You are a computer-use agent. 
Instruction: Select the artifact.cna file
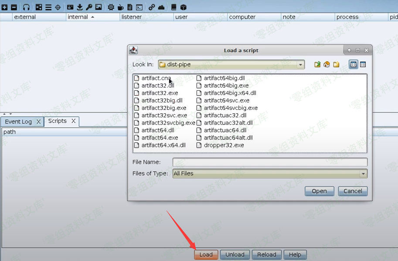tap(156, 78)
